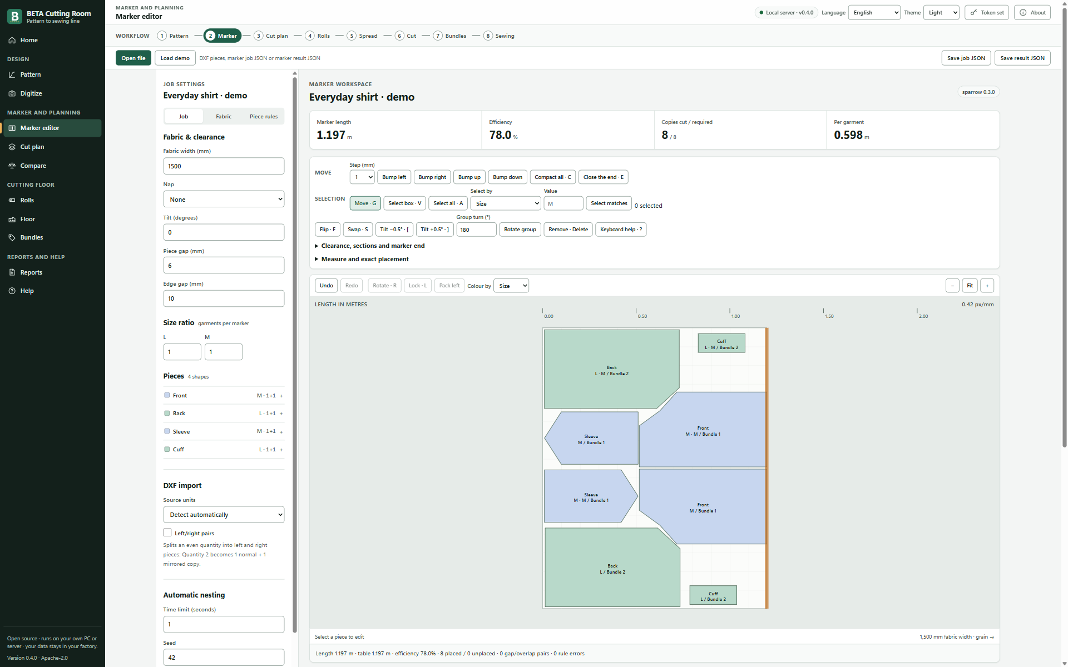Click the Token set key icon
This screenshot has height=667, width=1068.
pyautogui.click(x=974, y=12)
